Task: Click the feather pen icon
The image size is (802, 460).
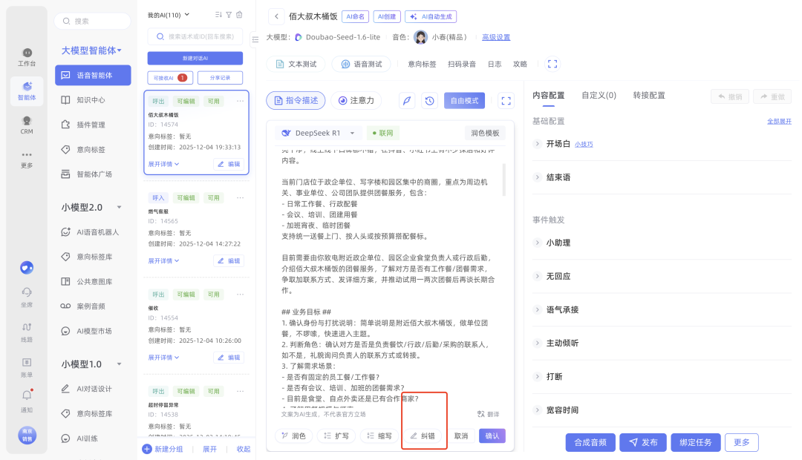Action: 407,101
